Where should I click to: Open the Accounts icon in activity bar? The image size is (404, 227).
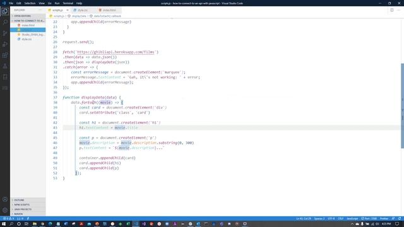pyautogui.click(x=5, y=199)
